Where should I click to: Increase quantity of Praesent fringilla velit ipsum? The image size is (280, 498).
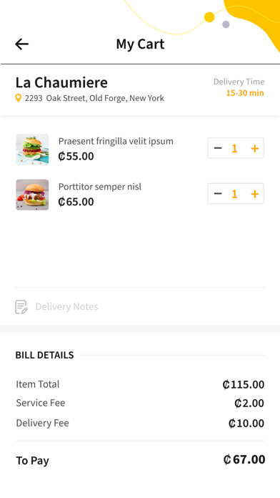254,148
